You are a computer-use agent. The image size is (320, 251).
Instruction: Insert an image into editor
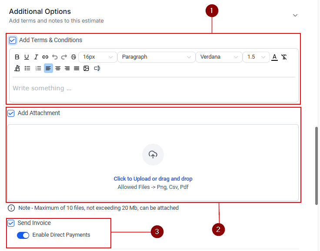click(86, 68)
